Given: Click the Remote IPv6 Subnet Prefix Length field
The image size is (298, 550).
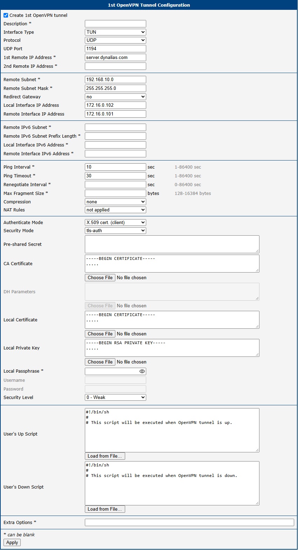Looking at the screenshot, I should (115, 136).
